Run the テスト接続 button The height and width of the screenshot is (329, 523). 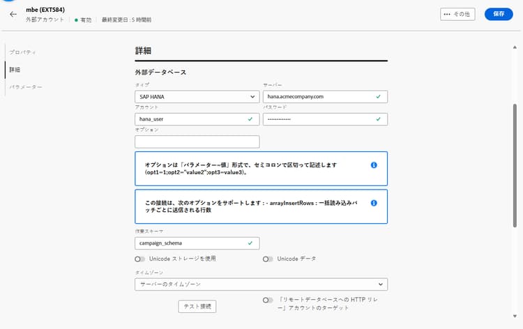(197, 306)
